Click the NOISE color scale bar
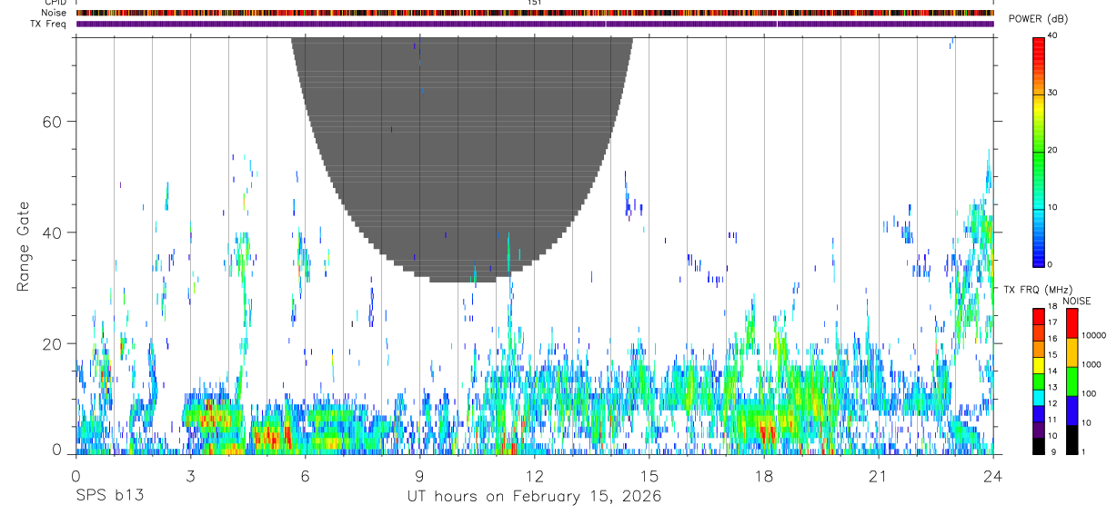 [x=1072, y=381]
